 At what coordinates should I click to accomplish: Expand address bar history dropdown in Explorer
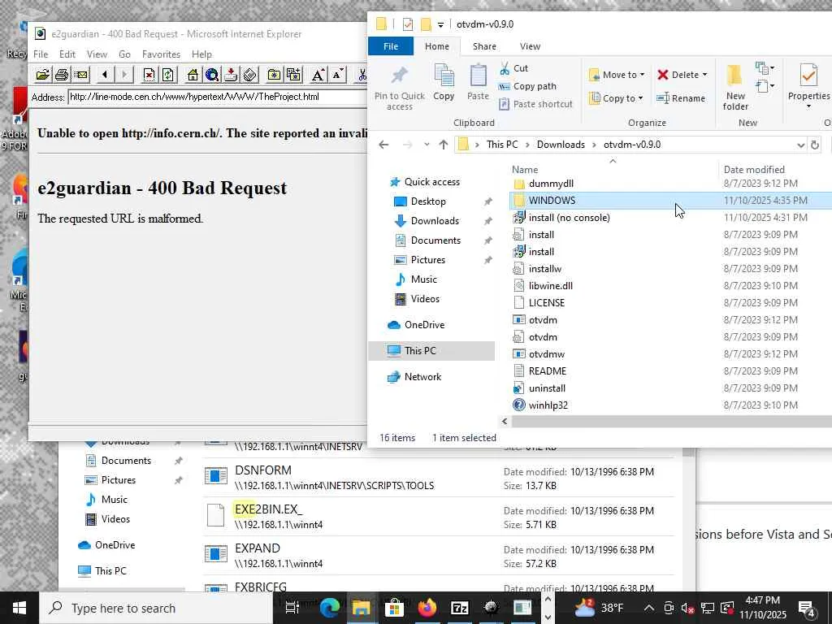click(x=800, y=145)
